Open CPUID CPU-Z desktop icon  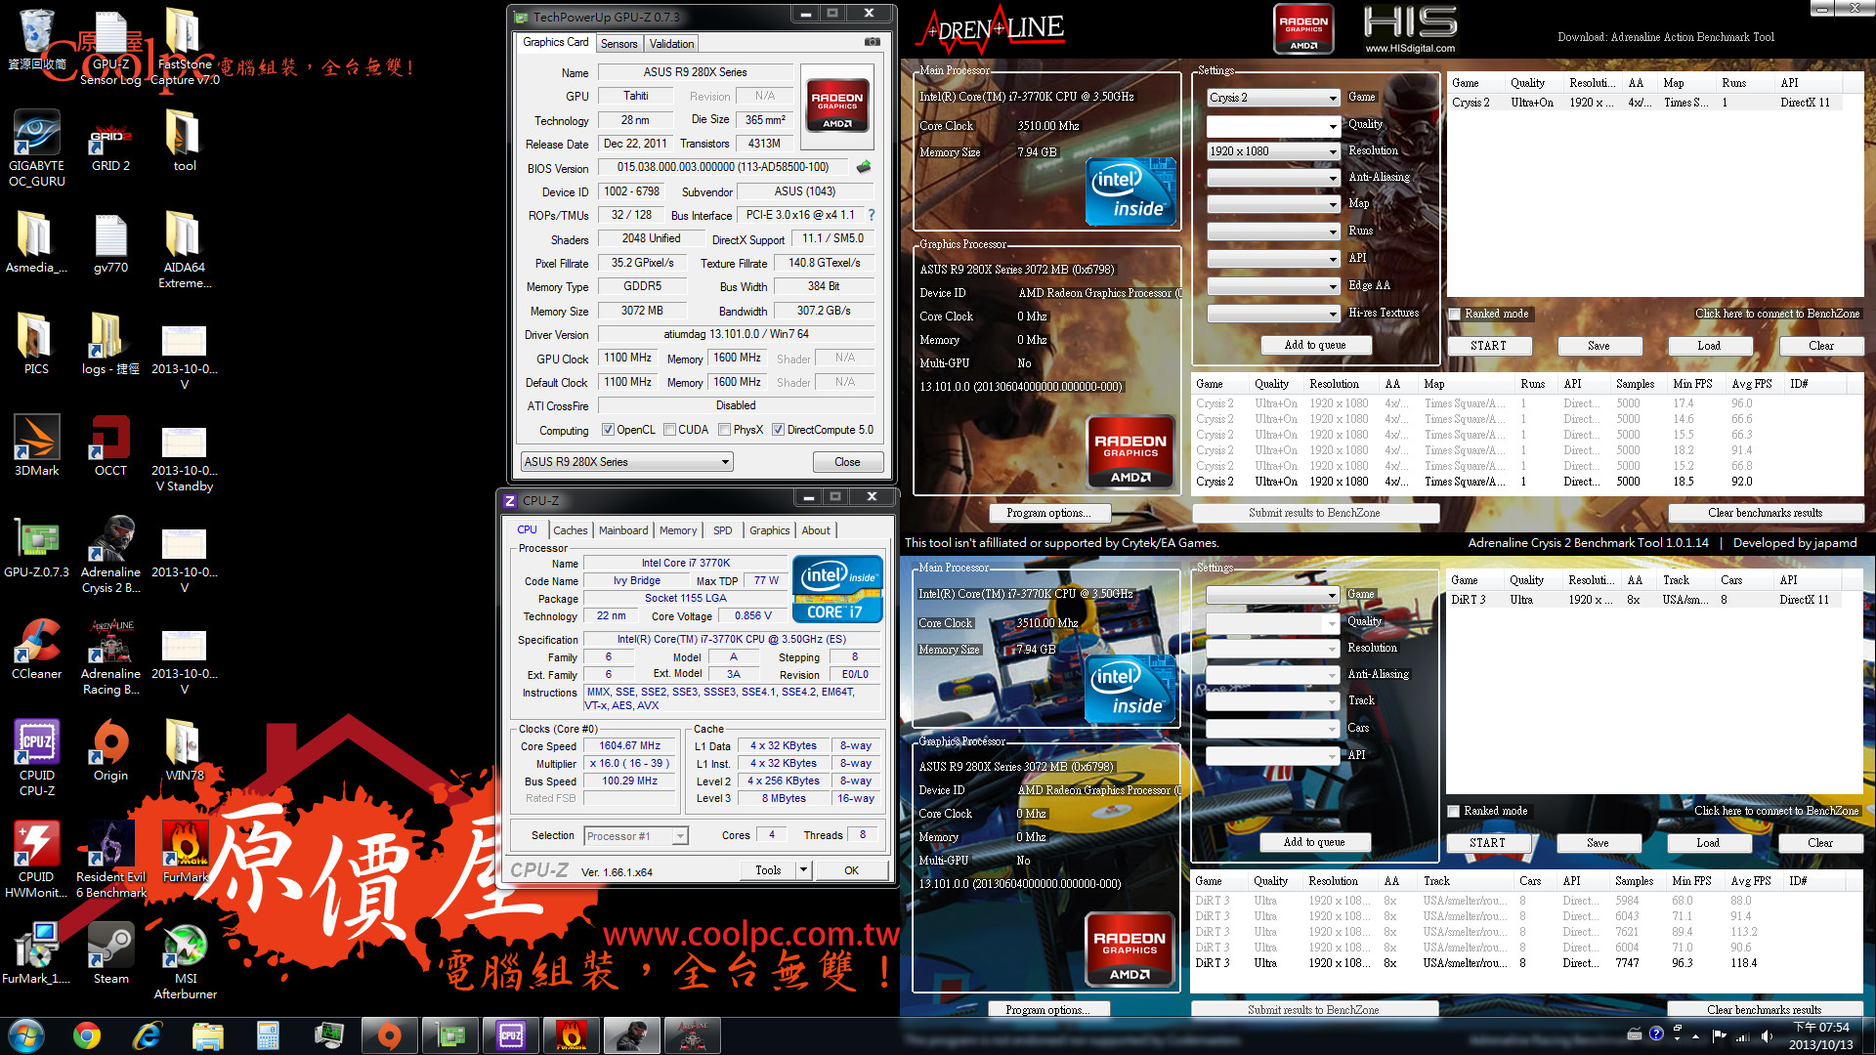pyautogui.click(x=36, y=756)
